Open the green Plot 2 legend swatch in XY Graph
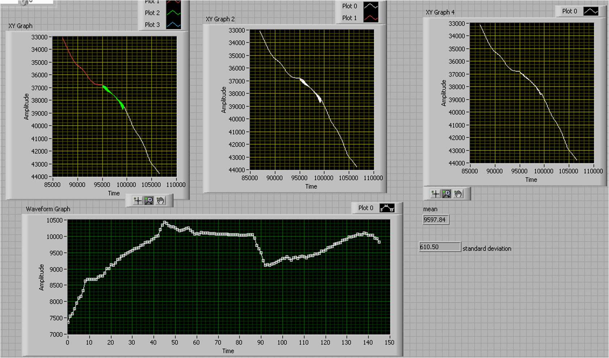Viewport: 609px width, 358px height. point(173,13)
